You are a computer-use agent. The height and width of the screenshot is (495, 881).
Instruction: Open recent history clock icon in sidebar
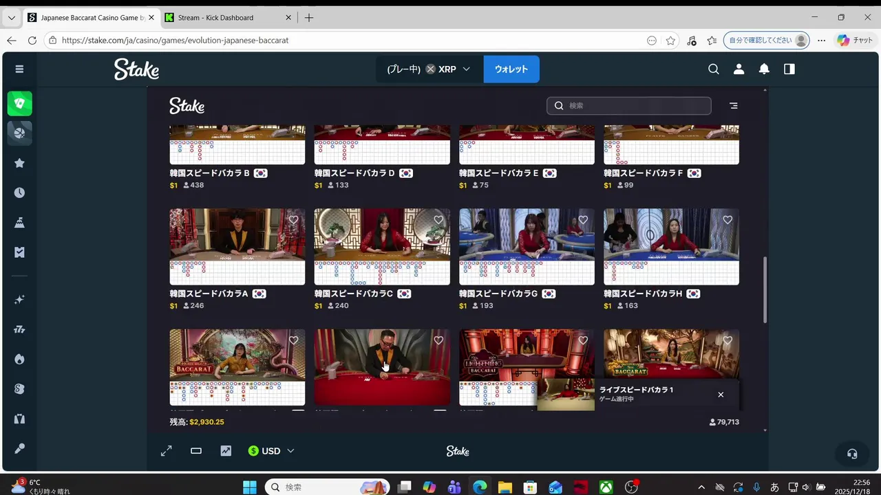tap(19, 192)
